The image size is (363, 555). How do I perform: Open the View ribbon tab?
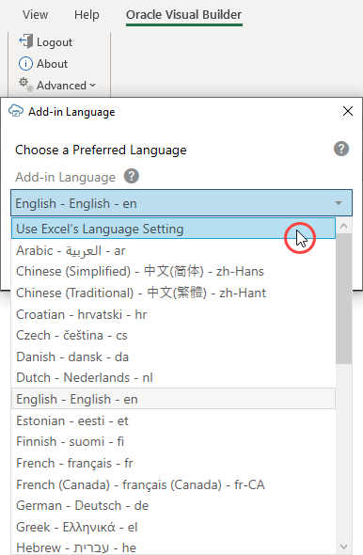(35, 15)
